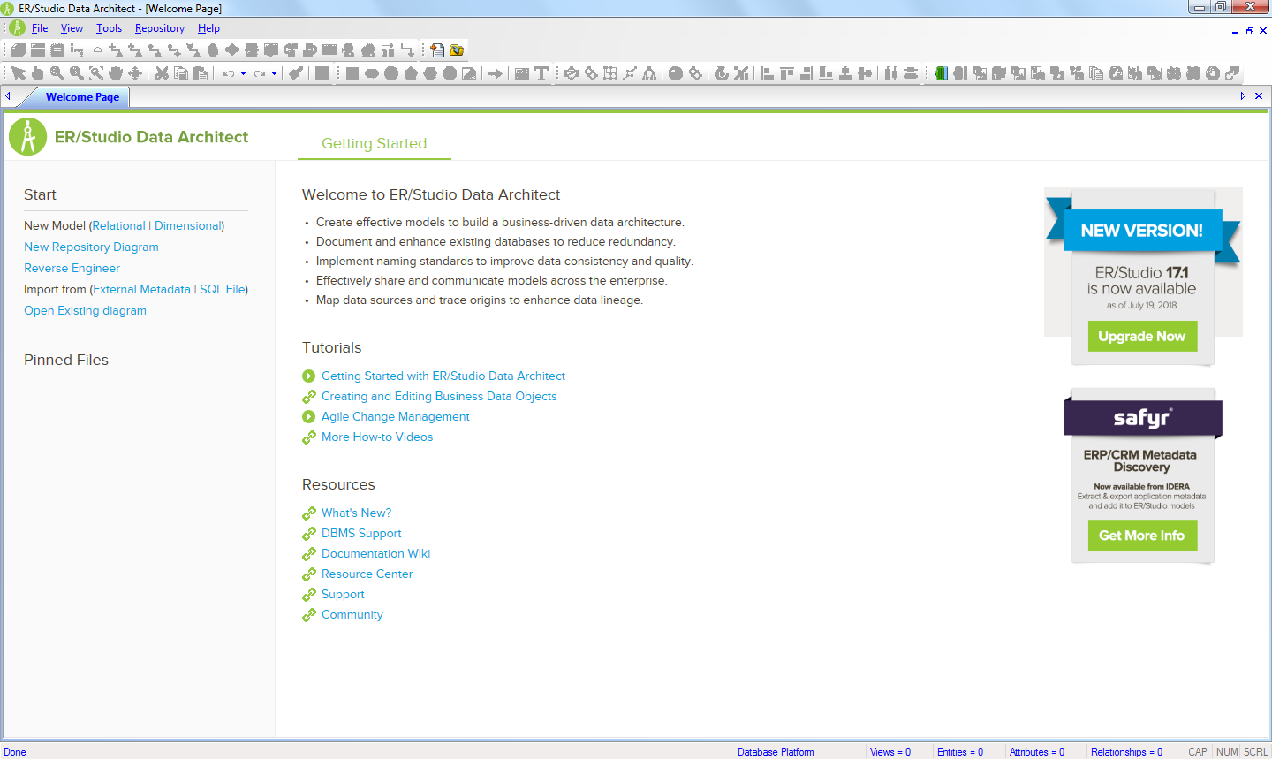Screen dimensions: 1272x760
Task: Create a new Dimensional model
Action: 187,225
